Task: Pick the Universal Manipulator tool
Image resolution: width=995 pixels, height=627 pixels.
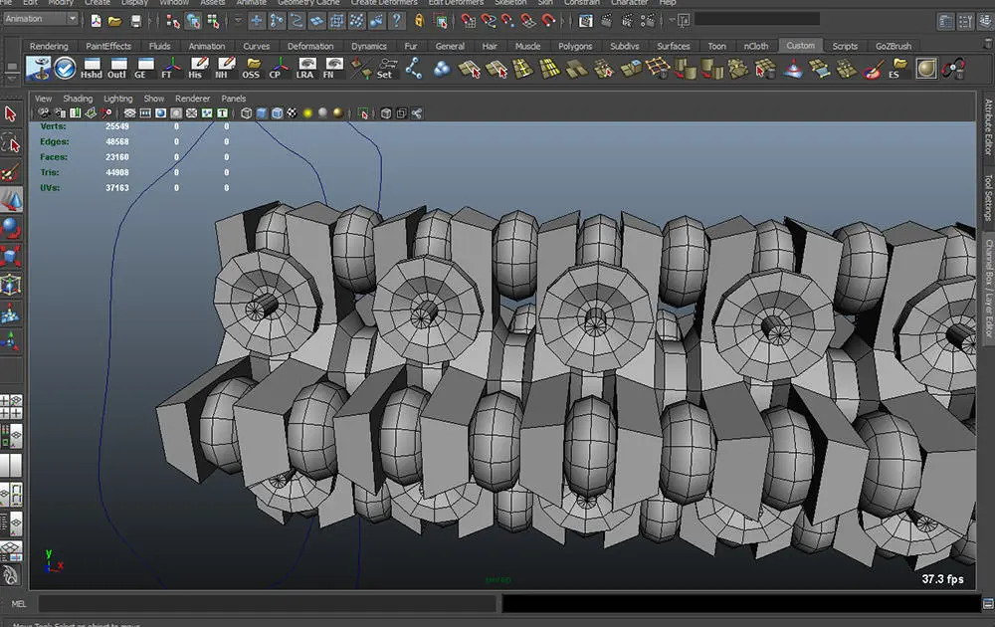Action: point(11,285)
